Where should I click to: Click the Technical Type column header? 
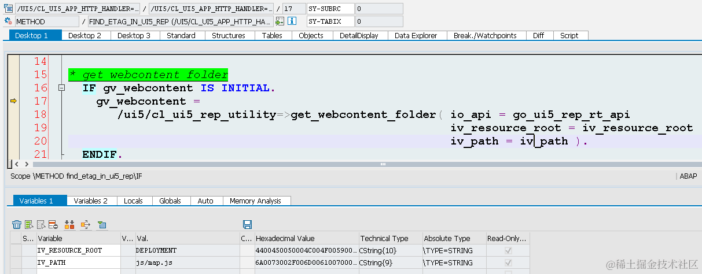[x=389, y=238]
